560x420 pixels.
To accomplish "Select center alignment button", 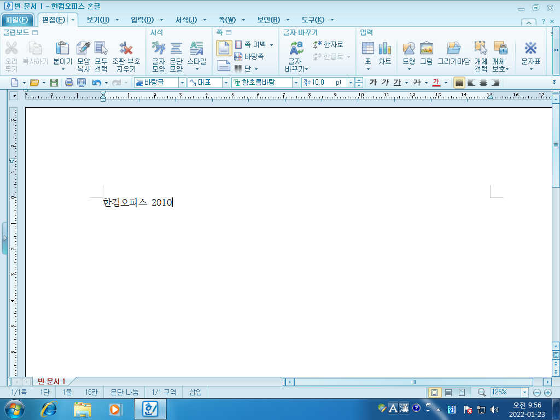I will (x=483, y=83).
